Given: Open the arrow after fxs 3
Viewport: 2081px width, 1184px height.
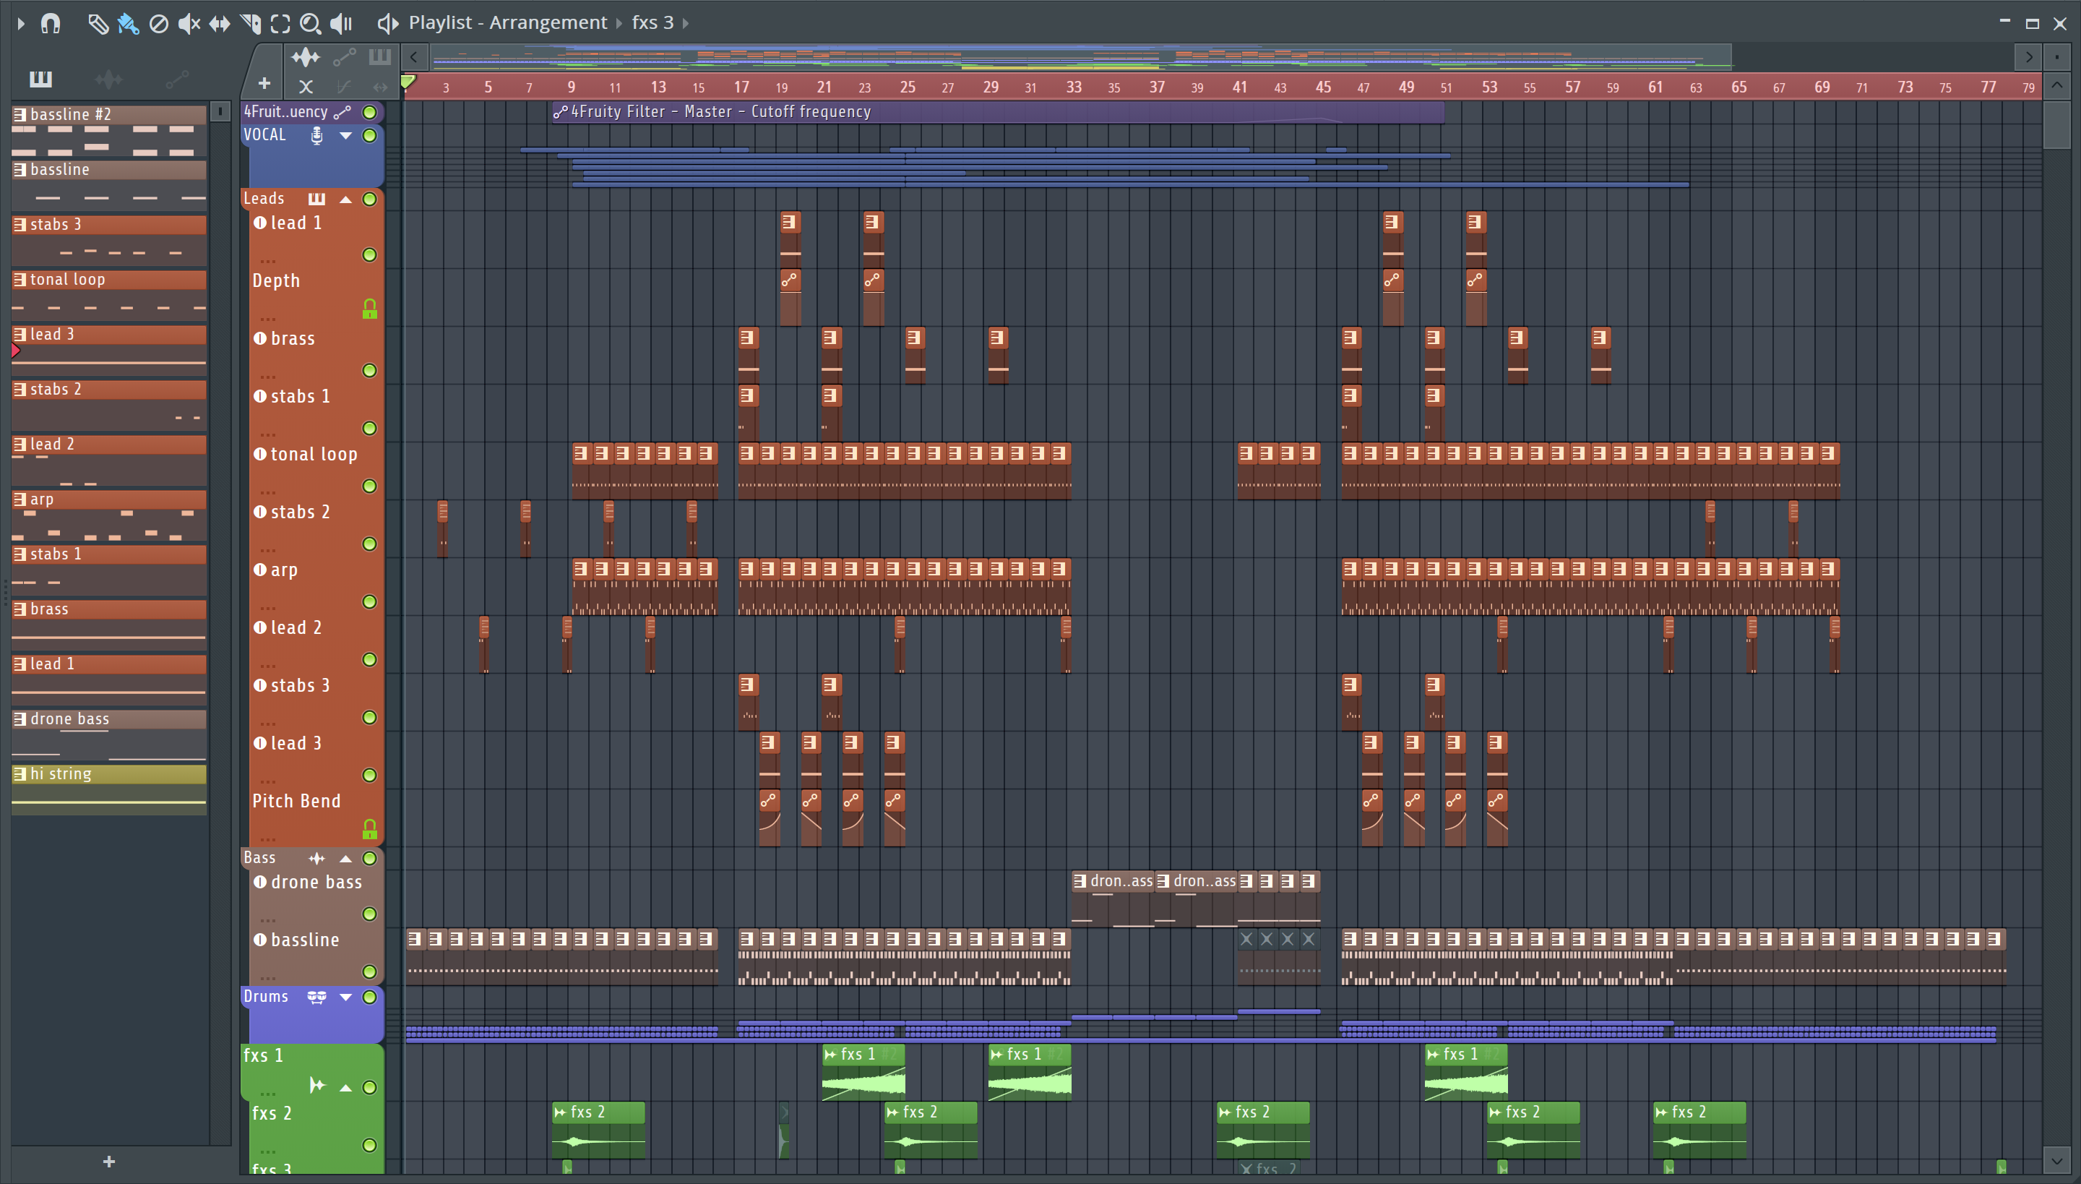Looking at the screenshot, I should tap(686, 24).
